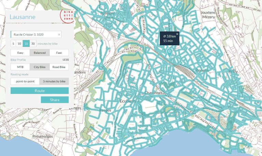Select the MTB bike profile
This screenshot has width=262, height=156.
[20, 67]
